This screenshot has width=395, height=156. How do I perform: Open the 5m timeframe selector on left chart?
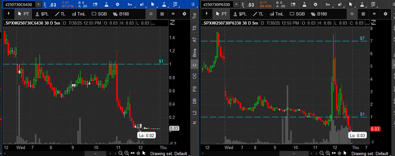tap(130, 4)
